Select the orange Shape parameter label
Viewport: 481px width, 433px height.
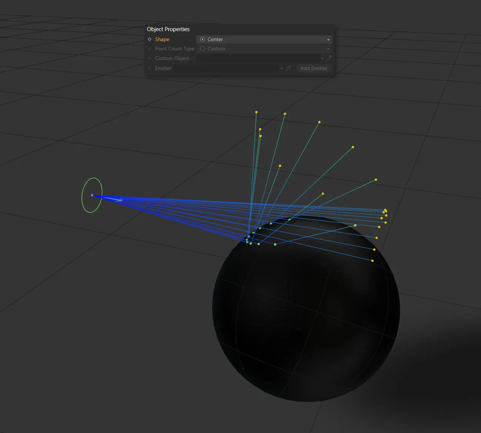click(x=162, y=39)
